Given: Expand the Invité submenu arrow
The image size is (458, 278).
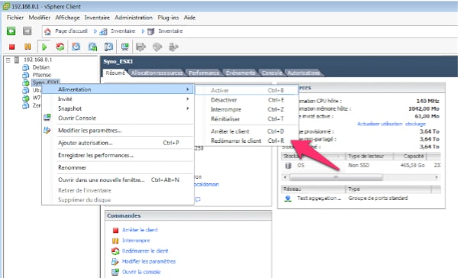Looking at the screenshot, I should point(188,99).
